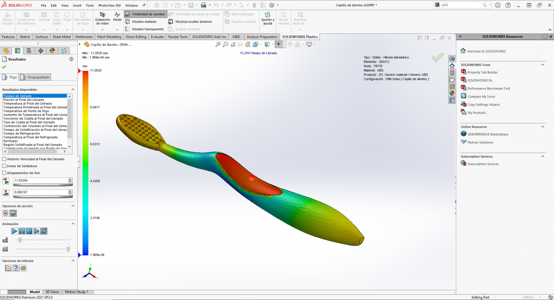Viewport: 554px width, 300px height.
Task: Open the Condiciones de contorno tool
Action: (26, 18)
